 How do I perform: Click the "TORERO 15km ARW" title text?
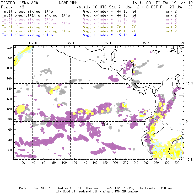20,3
